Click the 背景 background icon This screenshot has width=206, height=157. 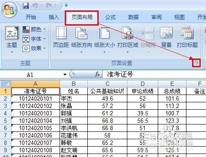click(166, 33)
